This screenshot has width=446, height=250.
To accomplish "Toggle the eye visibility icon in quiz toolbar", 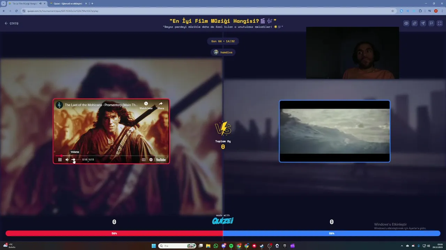I will pyautogui.click(x=406, y=23).
